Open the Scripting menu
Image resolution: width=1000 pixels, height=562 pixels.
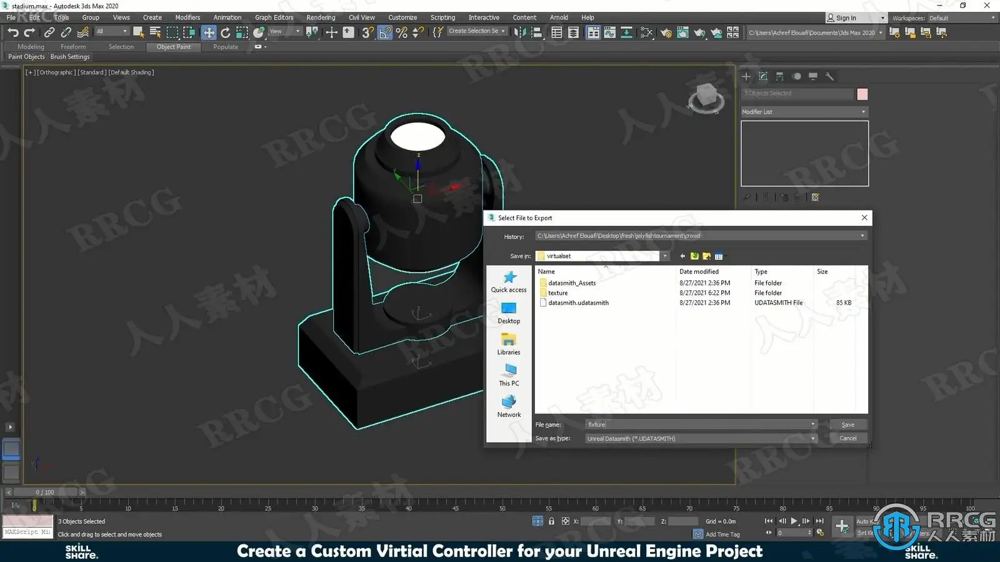coord(442,17)
